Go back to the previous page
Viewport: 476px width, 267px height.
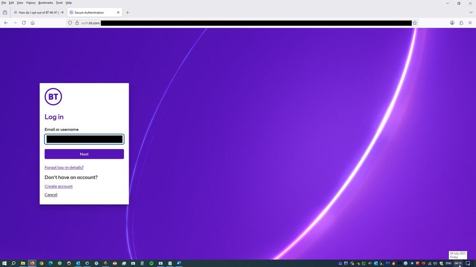6,23
